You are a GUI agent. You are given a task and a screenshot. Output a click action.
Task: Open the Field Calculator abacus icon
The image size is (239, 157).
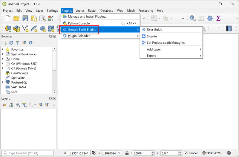tap(201, 18)
